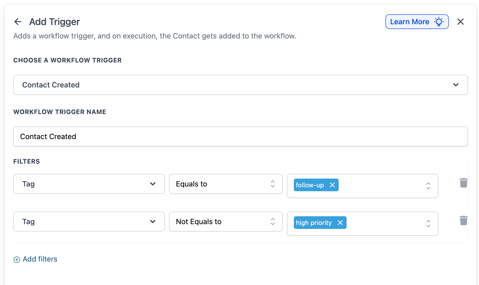The image size is (479, 285).
Task: Remove the follow-up tag chip
Action: pos(332,185)
